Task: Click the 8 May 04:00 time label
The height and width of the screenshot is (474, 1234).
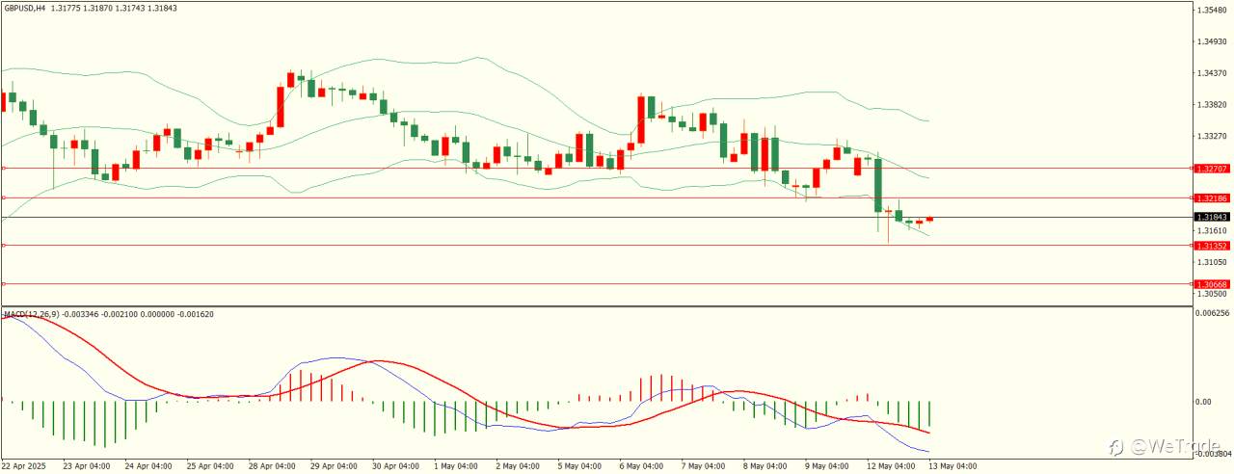Action: [764, 465]
